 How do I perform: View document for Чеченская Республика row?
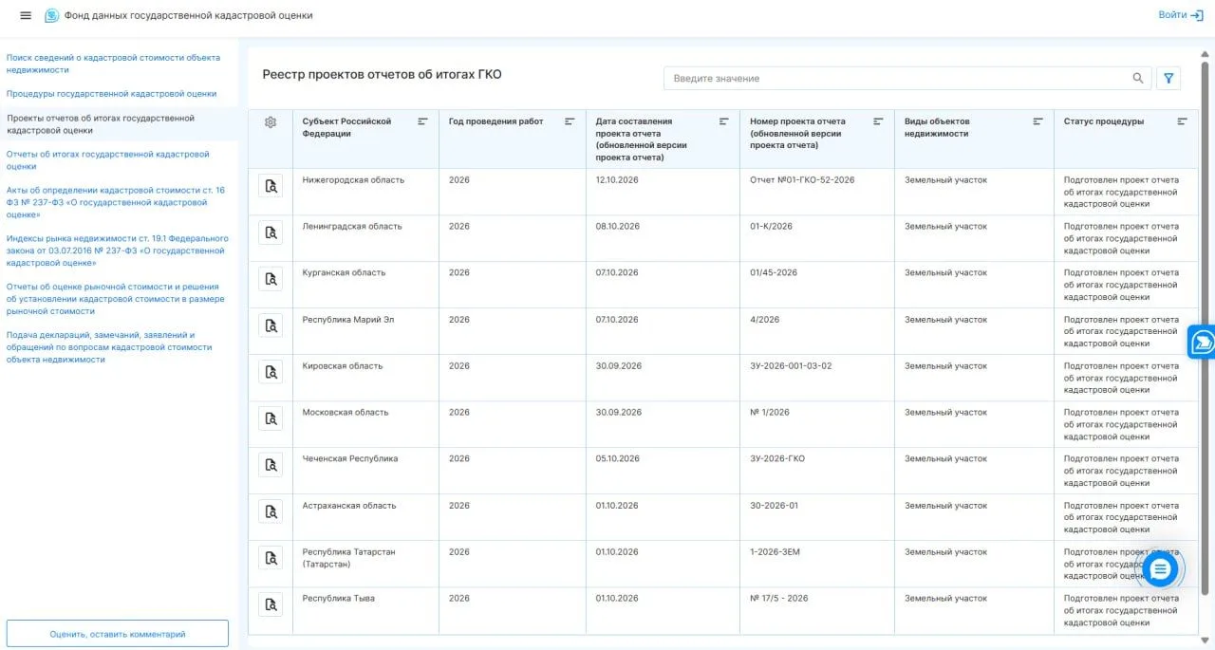pyautogui.click(x=271, y=465)
